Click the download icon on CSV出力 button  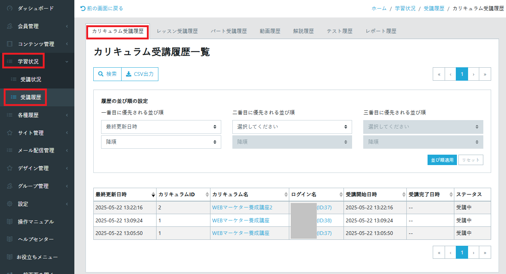129,74
